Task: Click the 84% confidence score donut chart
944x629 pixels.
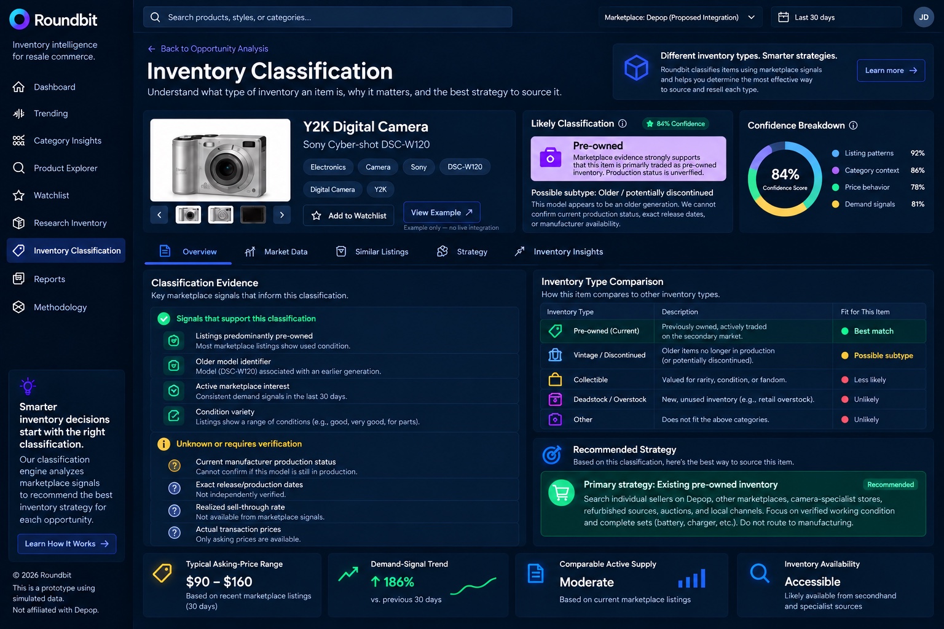Action: [785, 179]
